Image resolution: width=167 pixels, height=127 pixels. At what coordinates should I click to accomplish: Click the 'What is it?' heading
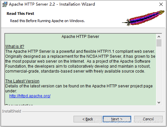point(15,47)
